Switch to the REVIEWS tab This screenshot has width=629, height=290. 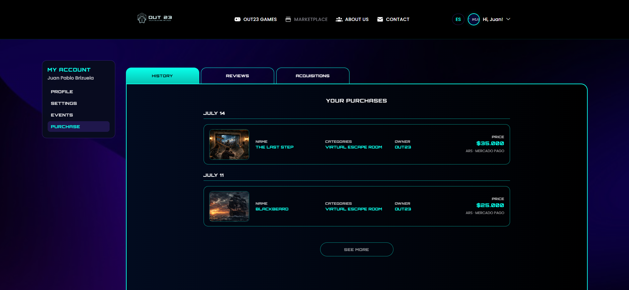tap(238, 76)
